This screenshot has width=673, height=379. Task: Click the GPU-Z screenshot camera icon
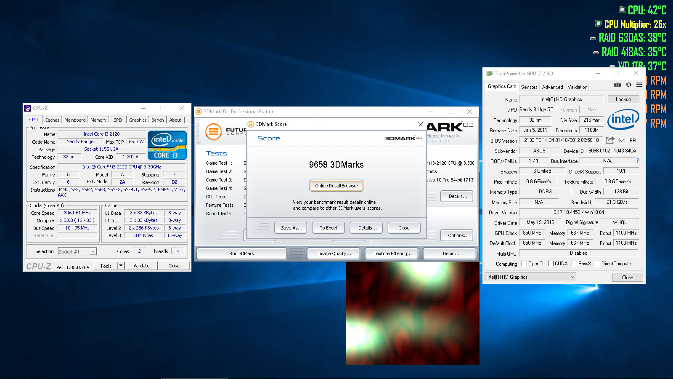617,85
